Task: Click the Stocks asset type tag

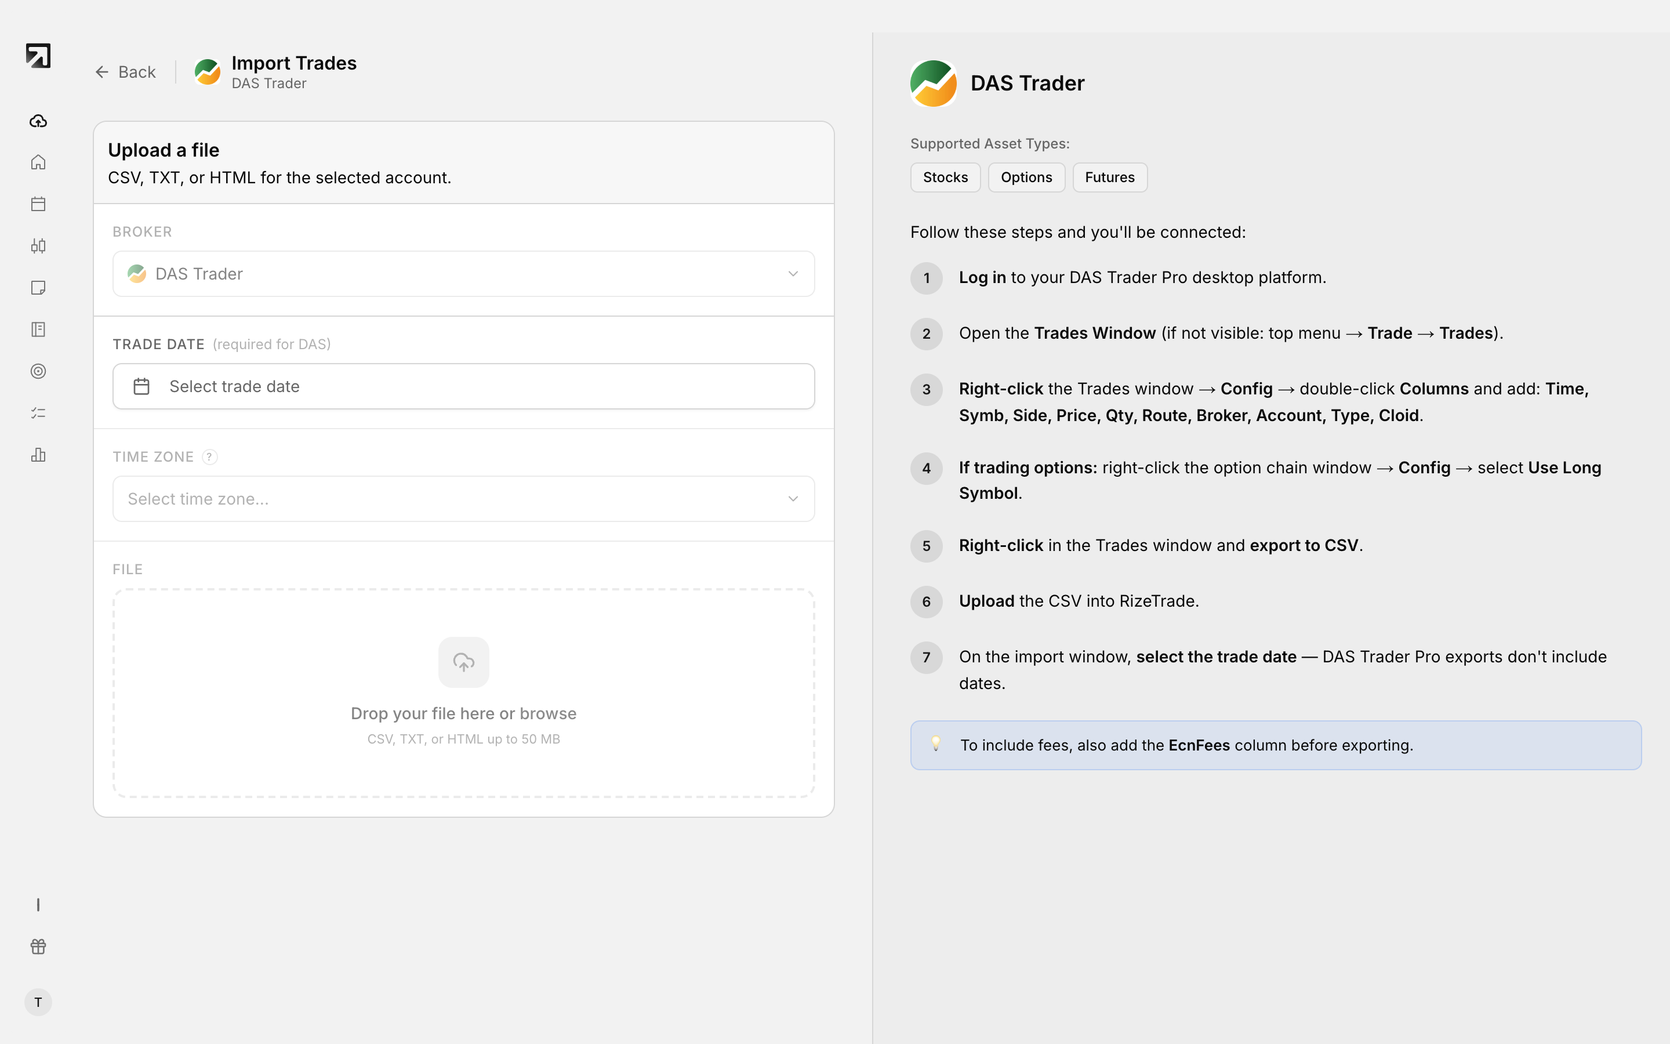Action: tap(945, 177)
